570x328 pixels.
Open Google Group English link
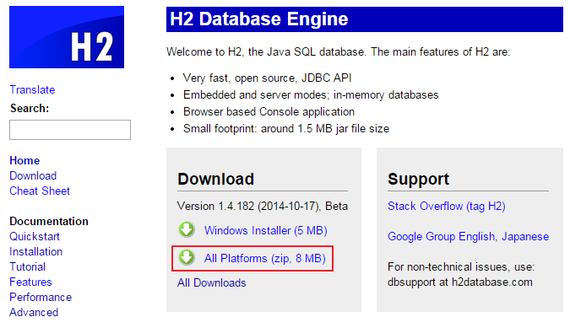442,237
